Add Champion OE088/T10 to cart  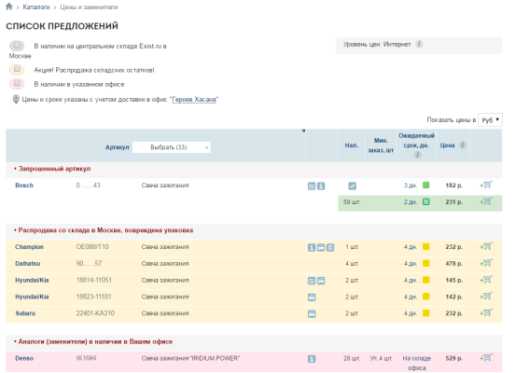coord(486,246)
